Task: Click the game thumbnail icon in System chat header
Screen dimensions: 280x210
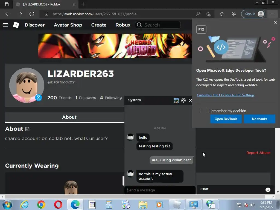Action: point(176,100)
